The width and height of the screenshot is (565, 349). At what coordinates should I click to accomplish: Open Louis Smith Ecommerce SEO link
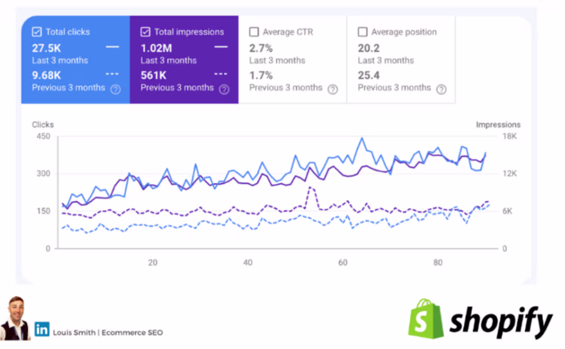coord(108,332)
